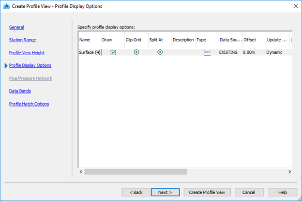Click the Offset cell showing 0.00m
The height and width of the screenshot is (201, 302).
[253, 52]
